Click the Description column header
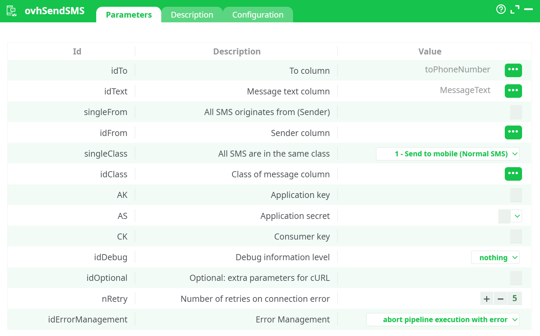The height and width of the screenshot is (336, 540). click(x=237, y=51)
